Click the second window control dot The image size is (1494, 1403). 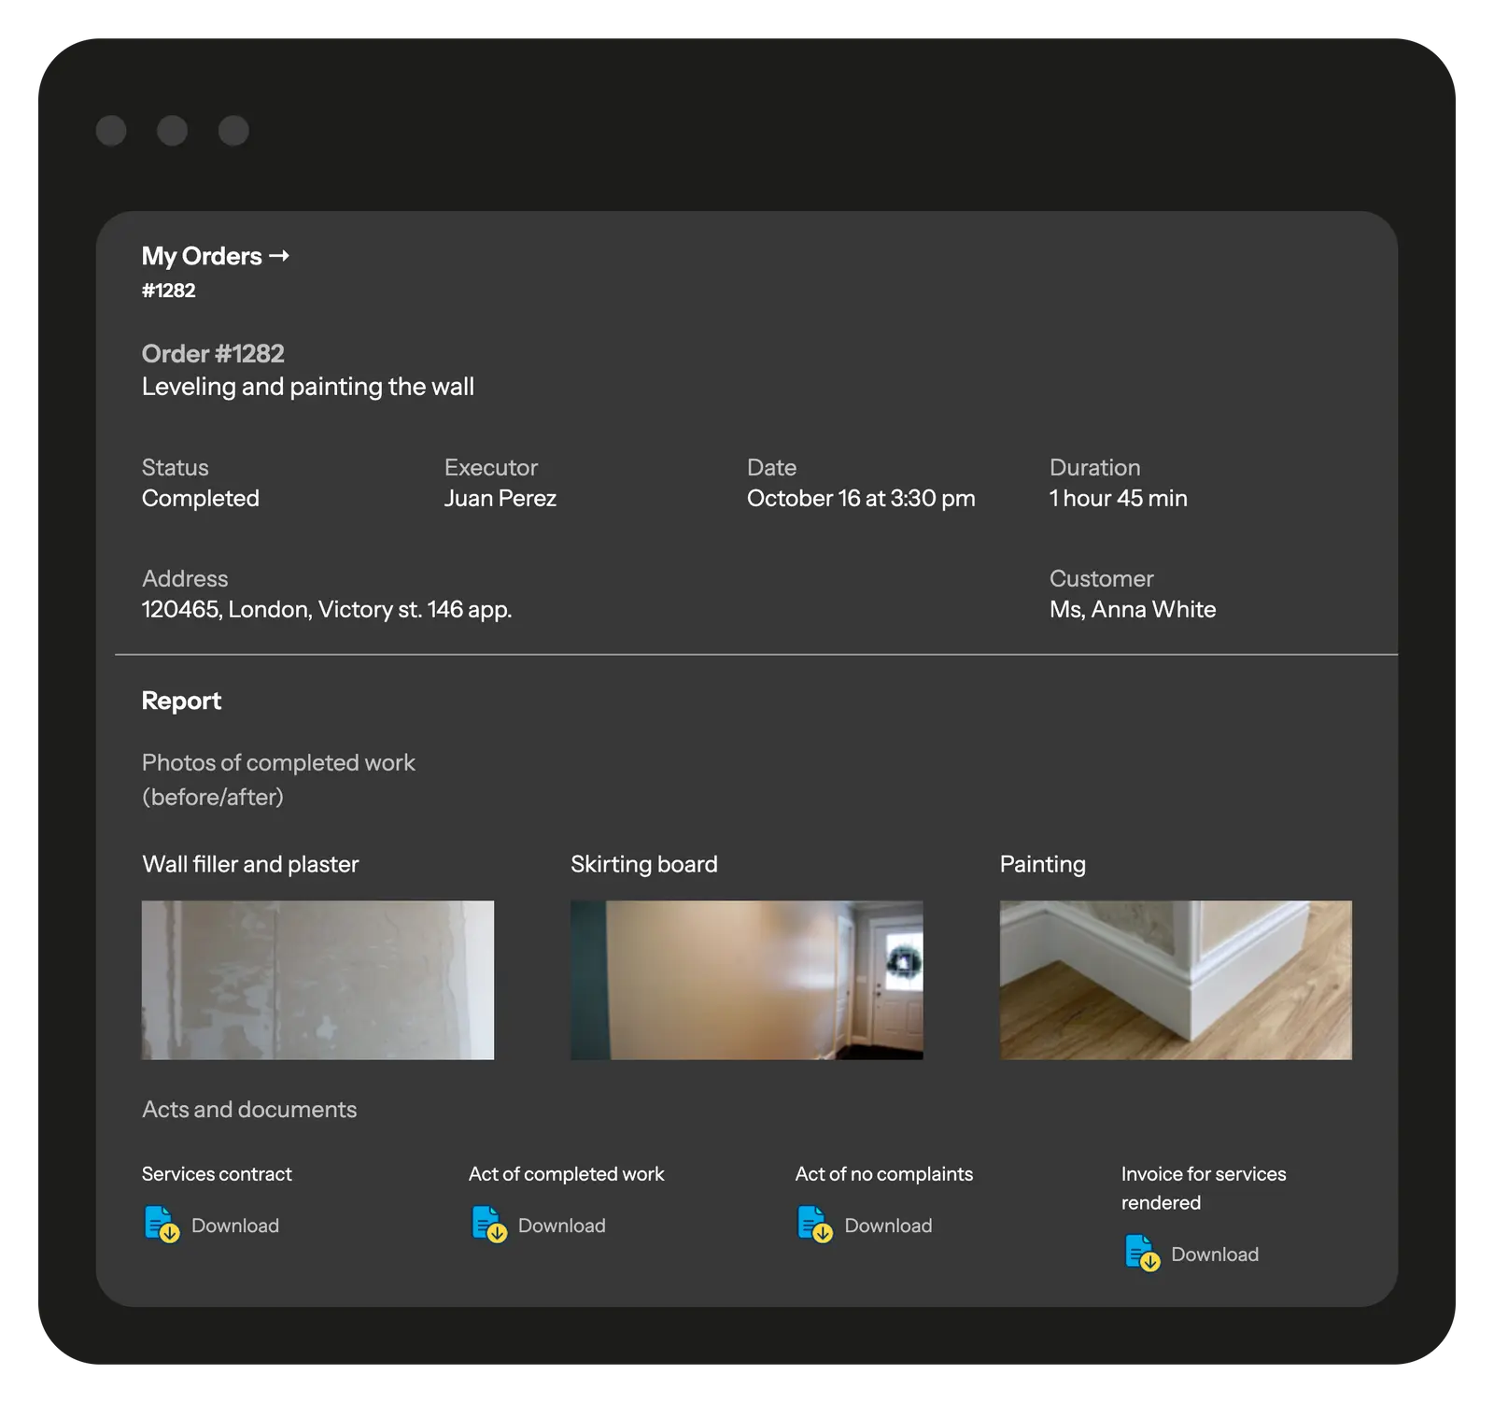pyautogui.click(x=172, y=131)
